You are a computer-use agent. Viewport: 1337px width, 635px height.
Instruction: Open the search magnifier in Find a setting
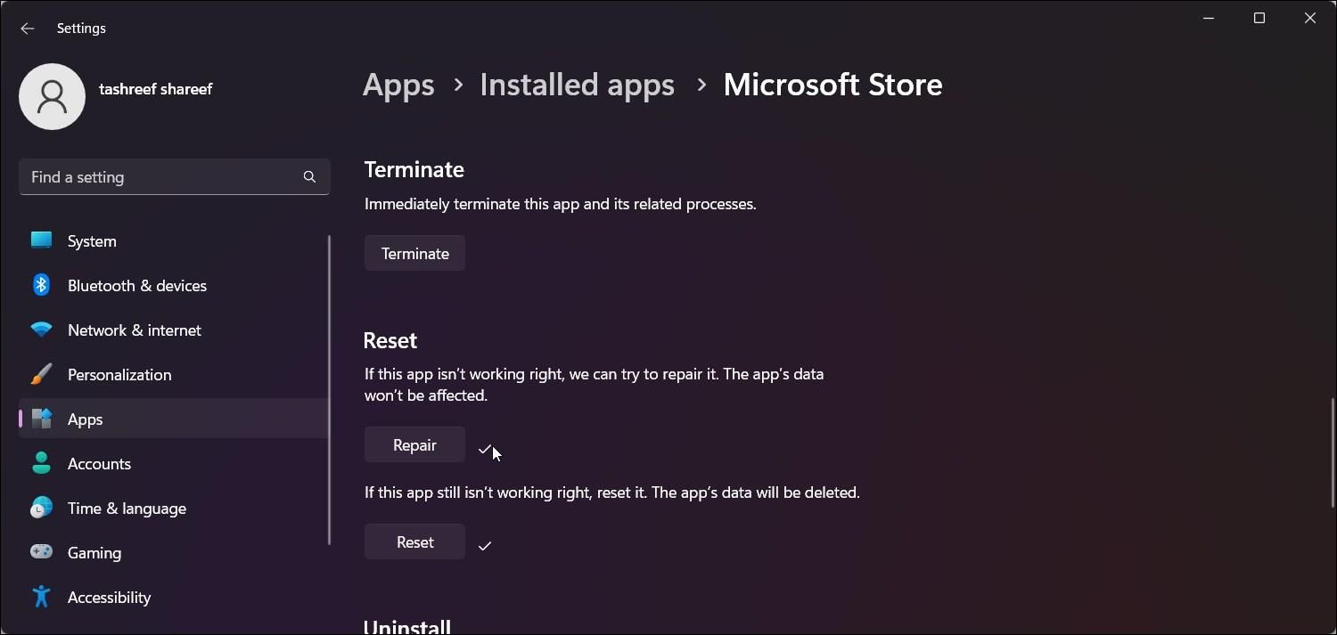(309, 176)
